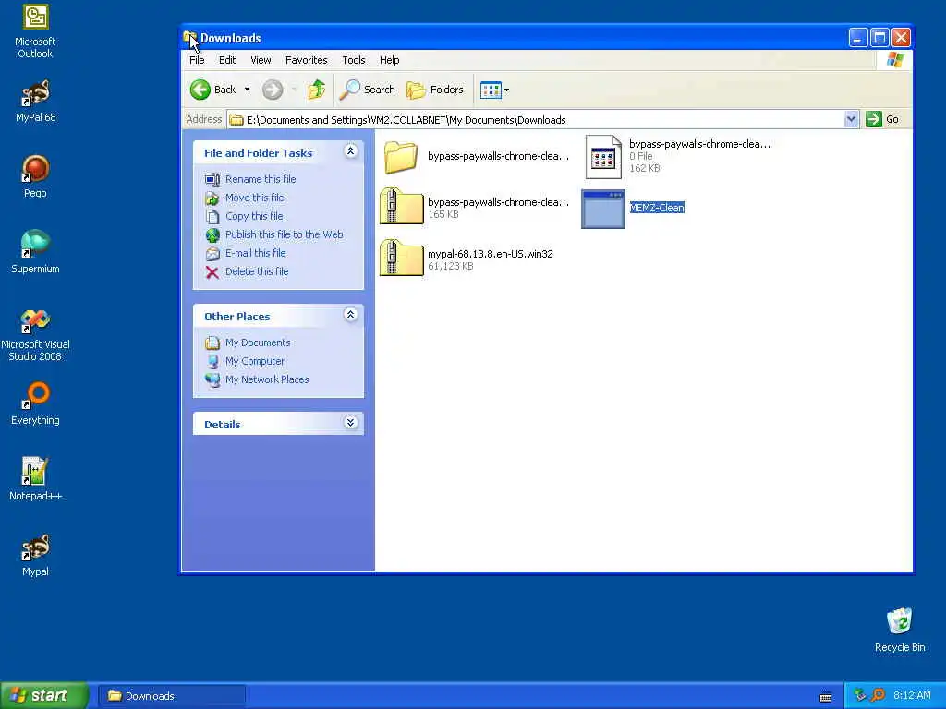The height and width of the screenshot is (709, 946).
Task: Select the Everything desktop icon
Action: [35, 404]
